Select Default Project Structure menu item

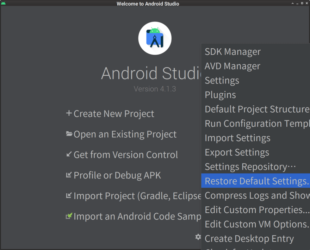pyautogui.click(x=256, y=109)
